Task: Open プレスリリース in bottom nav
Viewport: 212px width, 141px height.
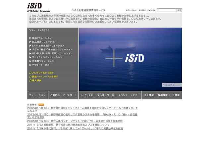Action: click(x=106, y=95)
